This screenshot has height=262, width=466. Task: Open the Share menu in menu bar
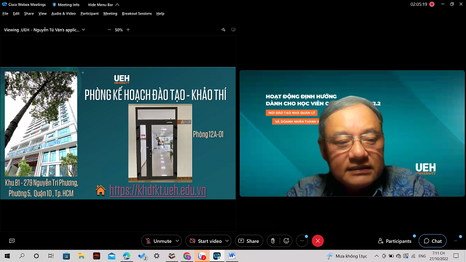(29, 13)
